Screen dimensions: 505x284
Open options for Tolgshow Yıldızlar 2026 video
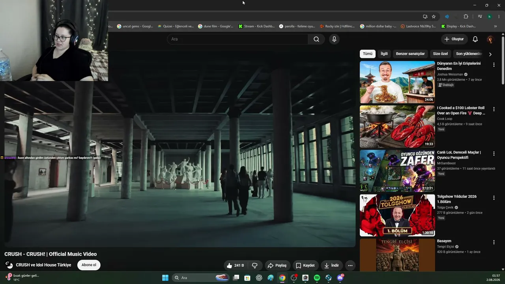pos(494,198)
